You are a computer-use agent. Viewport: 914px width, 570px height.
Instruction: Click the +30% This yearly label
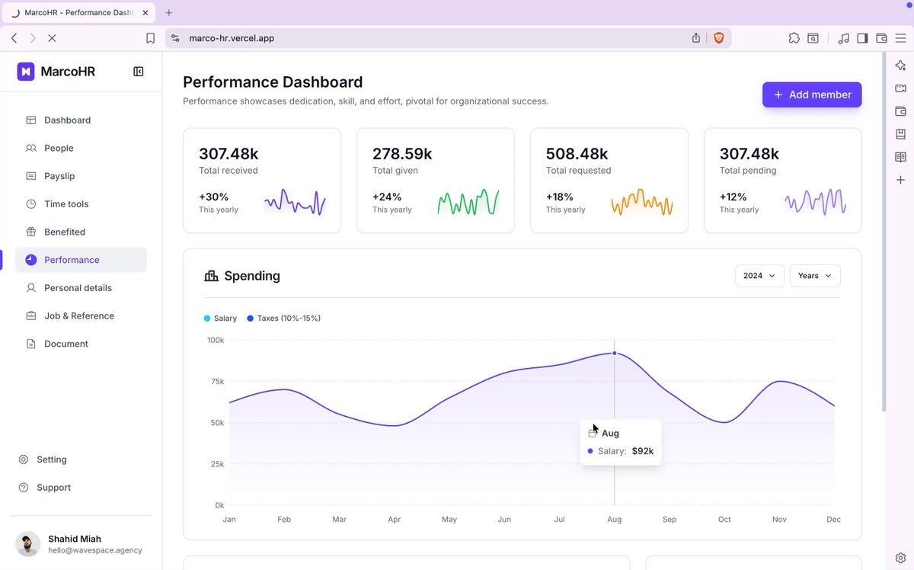(x=219, y=203)
